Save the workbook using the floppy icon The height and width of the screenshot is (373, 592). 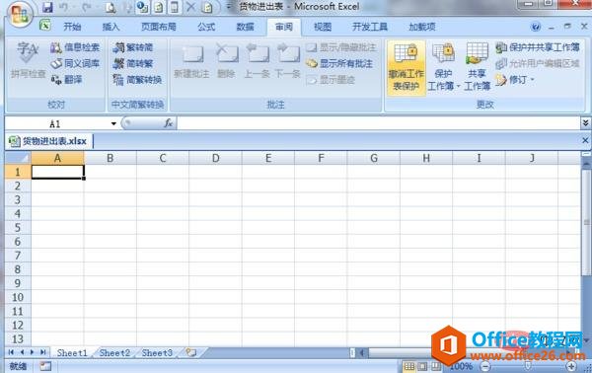point(47,7)
